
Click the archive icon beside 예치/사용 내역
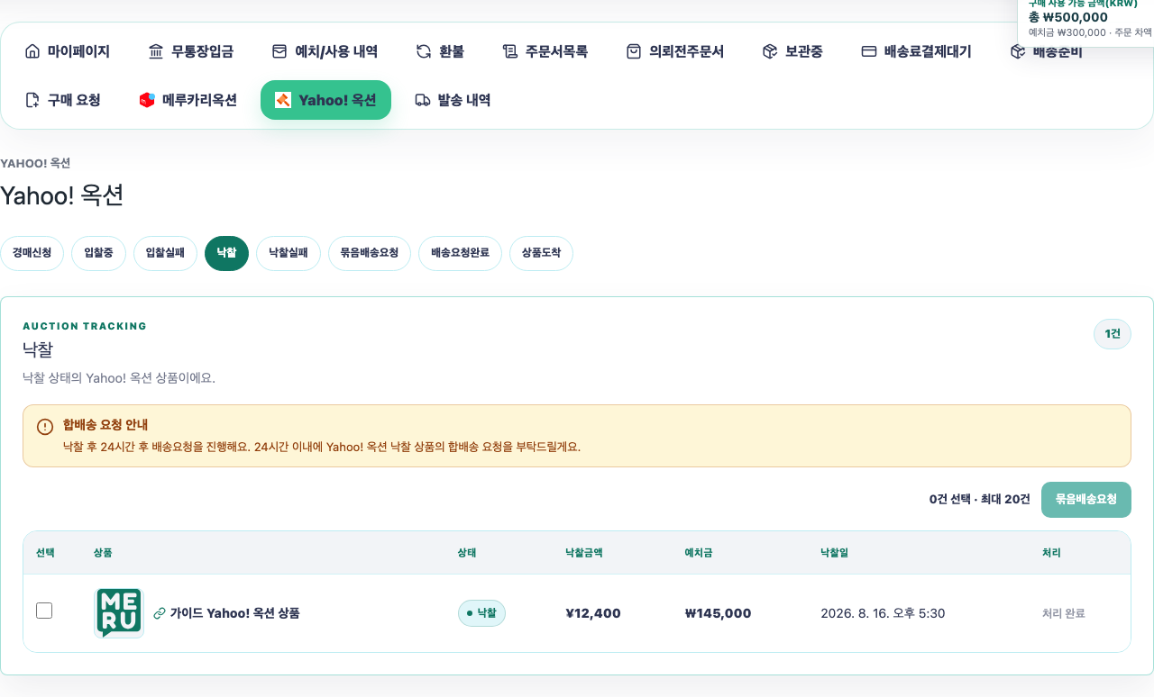279,51
